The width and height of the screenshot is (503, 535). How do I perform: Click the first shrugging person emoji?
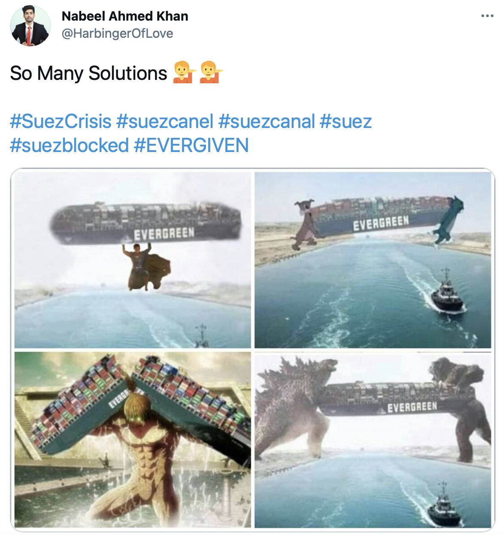(x=183, y=73)
